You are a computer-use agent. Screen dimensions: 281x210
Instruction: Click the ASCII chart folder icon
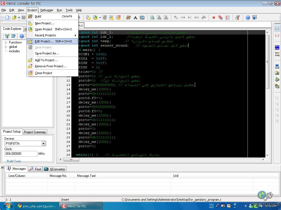click(x=277, y=73)
